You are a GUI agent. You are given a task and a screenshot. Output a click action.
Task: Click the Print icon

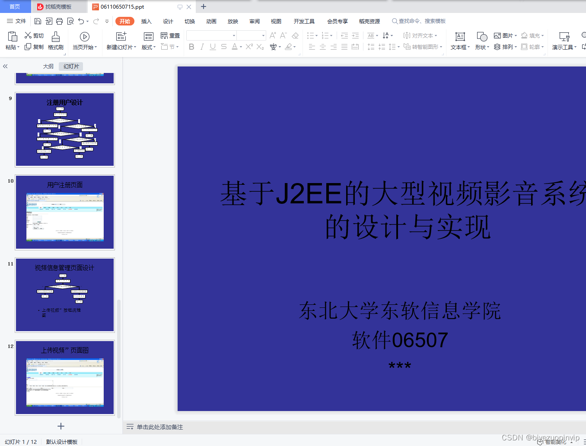coord(59,21)
